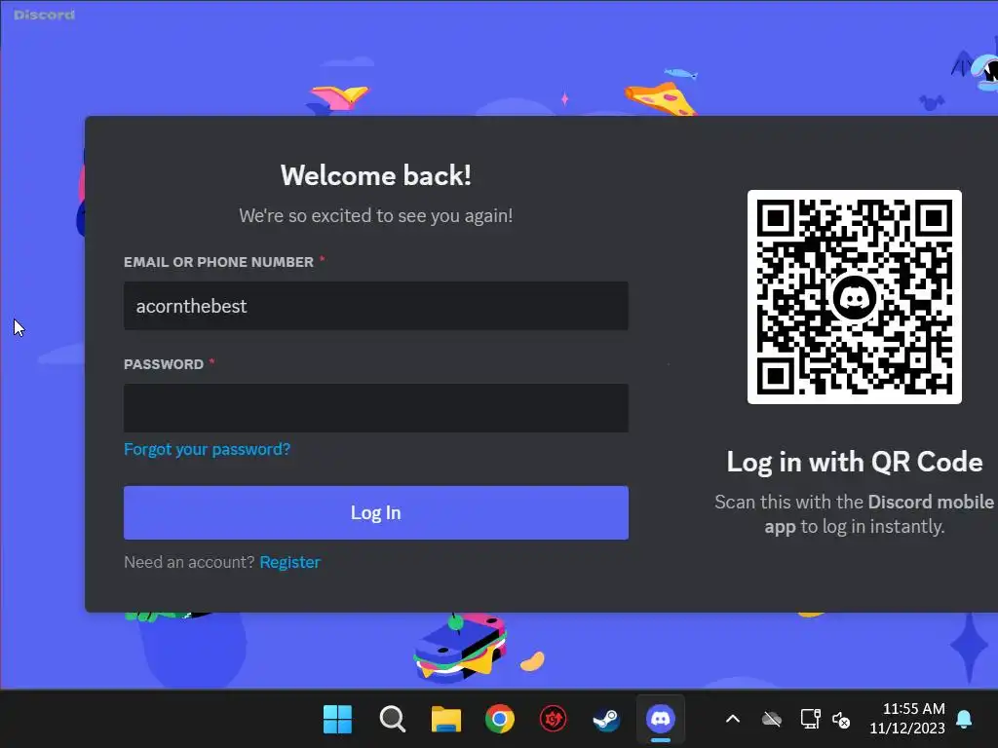
Task: Click the muted volume tray icon
Action: click(x=841, y=720)
